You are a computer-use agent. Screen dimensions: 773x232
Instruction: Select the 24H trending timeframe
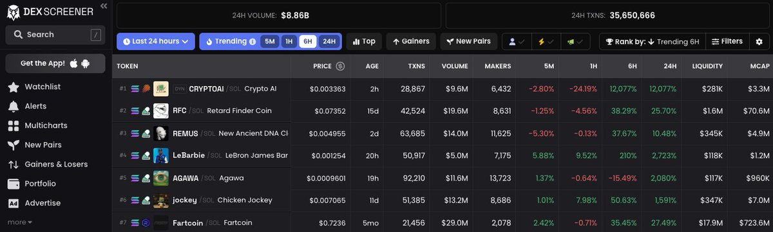point(329,41)
